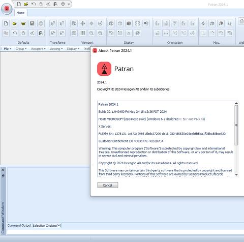
Task: Select the Home ribbon tab
Action: 20,13
